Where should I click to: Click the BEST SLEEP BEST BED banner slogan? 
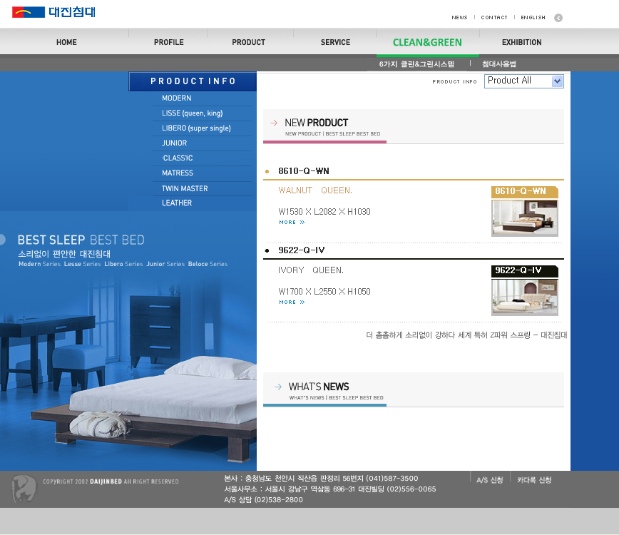coord(81,240)
